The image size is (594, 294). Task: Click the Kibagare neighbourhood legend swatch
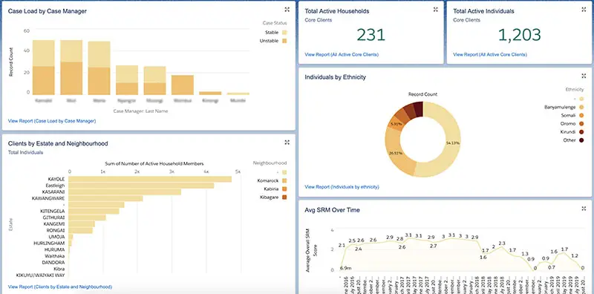[284, 197]
